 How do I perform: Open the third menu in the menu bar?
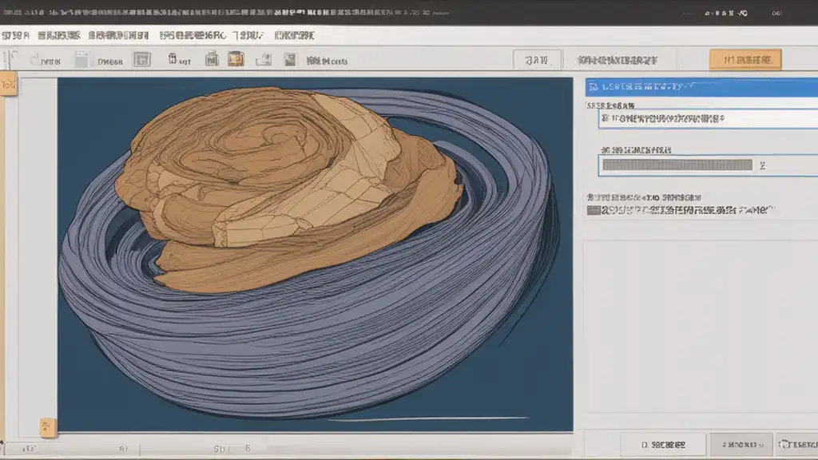point(118,35)
